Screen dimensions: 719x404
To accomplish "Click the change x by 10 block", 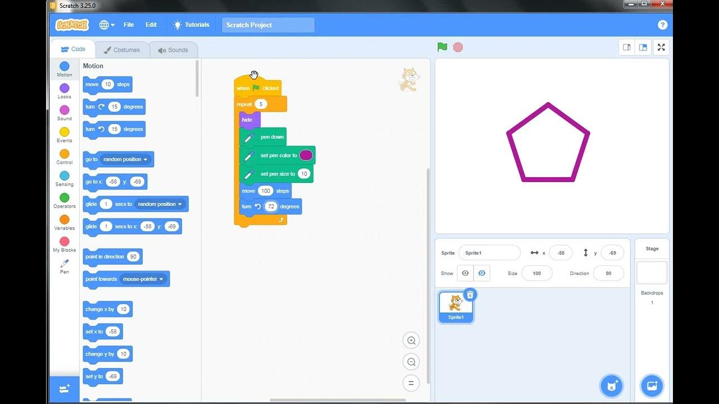I will pos(108,309).
